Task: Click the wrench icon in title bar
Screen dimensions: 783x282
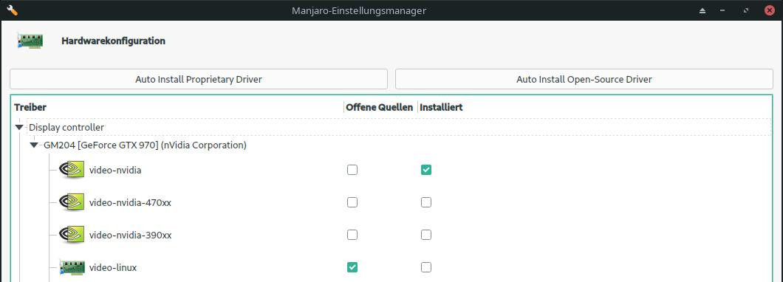Action: [x=12, y=10]
